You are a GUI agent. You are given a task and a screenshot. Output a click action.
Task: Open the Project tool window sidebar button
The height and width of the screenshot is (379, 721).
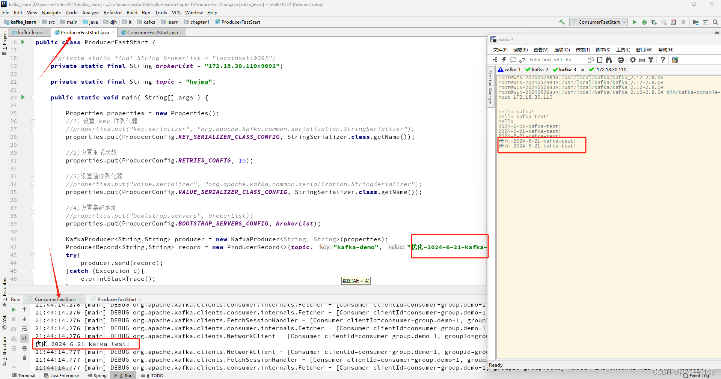click(x=5, y=43)
